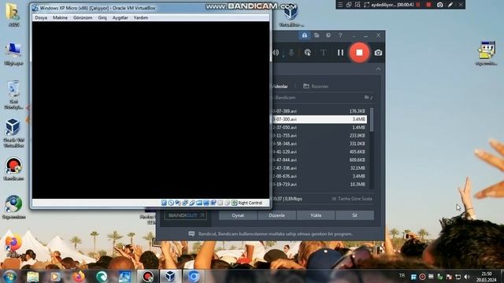Click the Right Control host key indicator
The width and height of the screenshot is (504, 283).
[246, 203]
